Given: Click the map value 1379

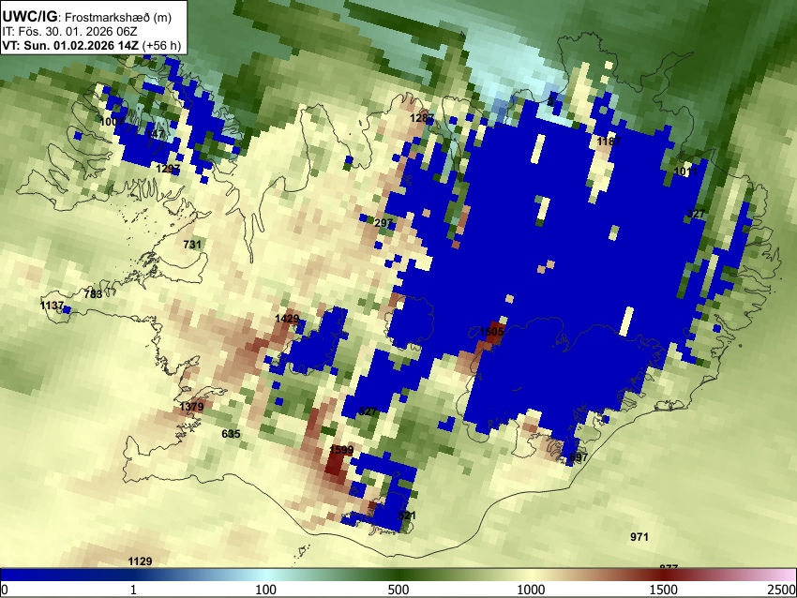Looking at the screenshot, I should tap(191, 407).
